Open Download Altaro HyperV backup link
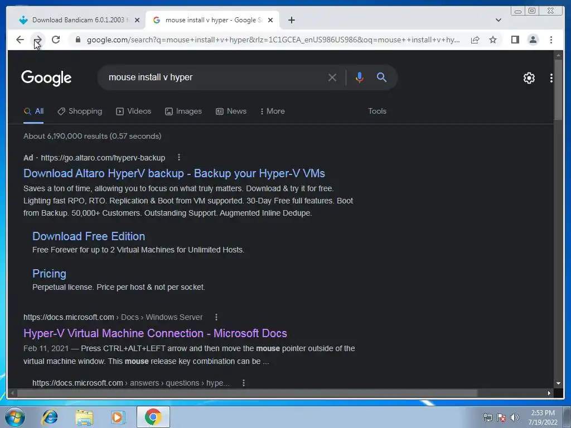The image size is (571, 428). (174, 173)
